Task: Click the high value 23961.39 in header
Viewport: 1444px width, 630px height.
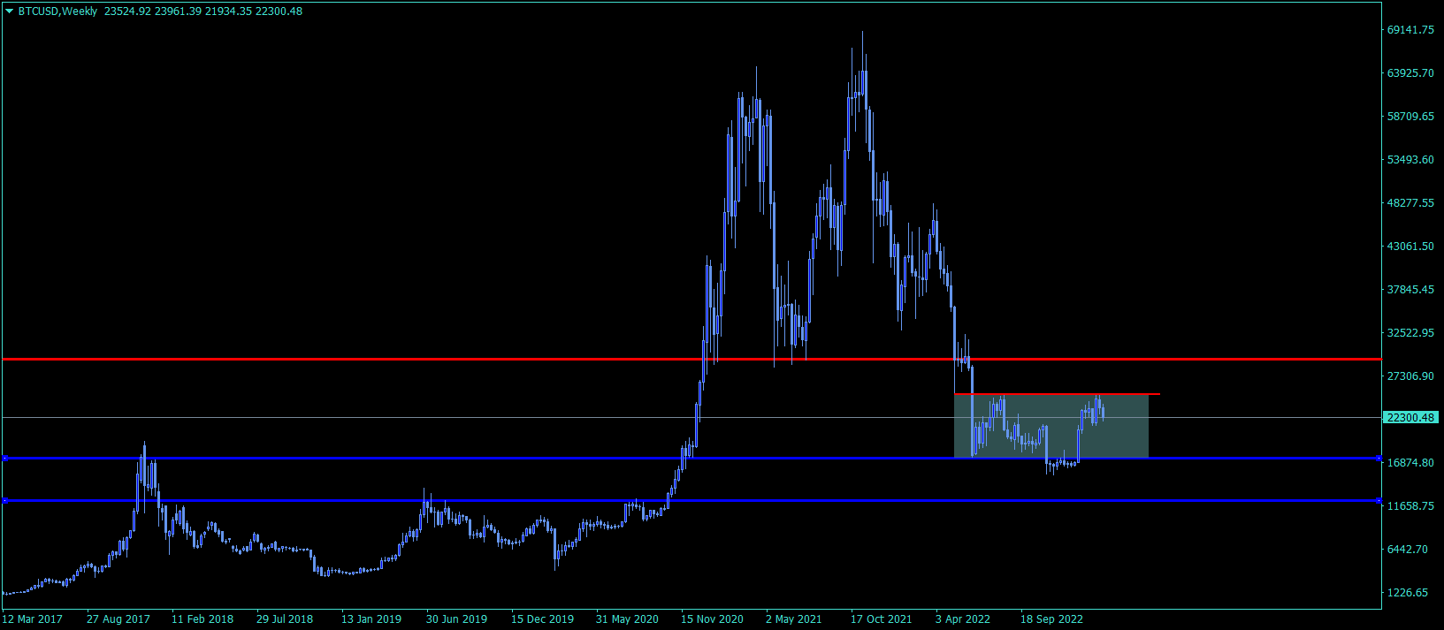Action: [x=177, y=11]
